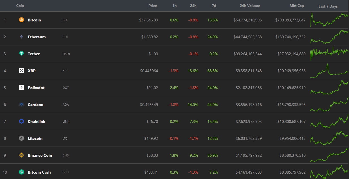Sort by Mkt Cap column header
Screen dimensions: 349x179
(x=297, y=6)
